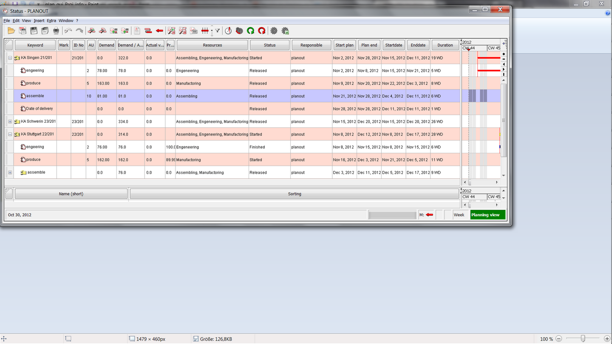
Task: Click the Gantt minus zoom button
Action: tap(504, 59)
